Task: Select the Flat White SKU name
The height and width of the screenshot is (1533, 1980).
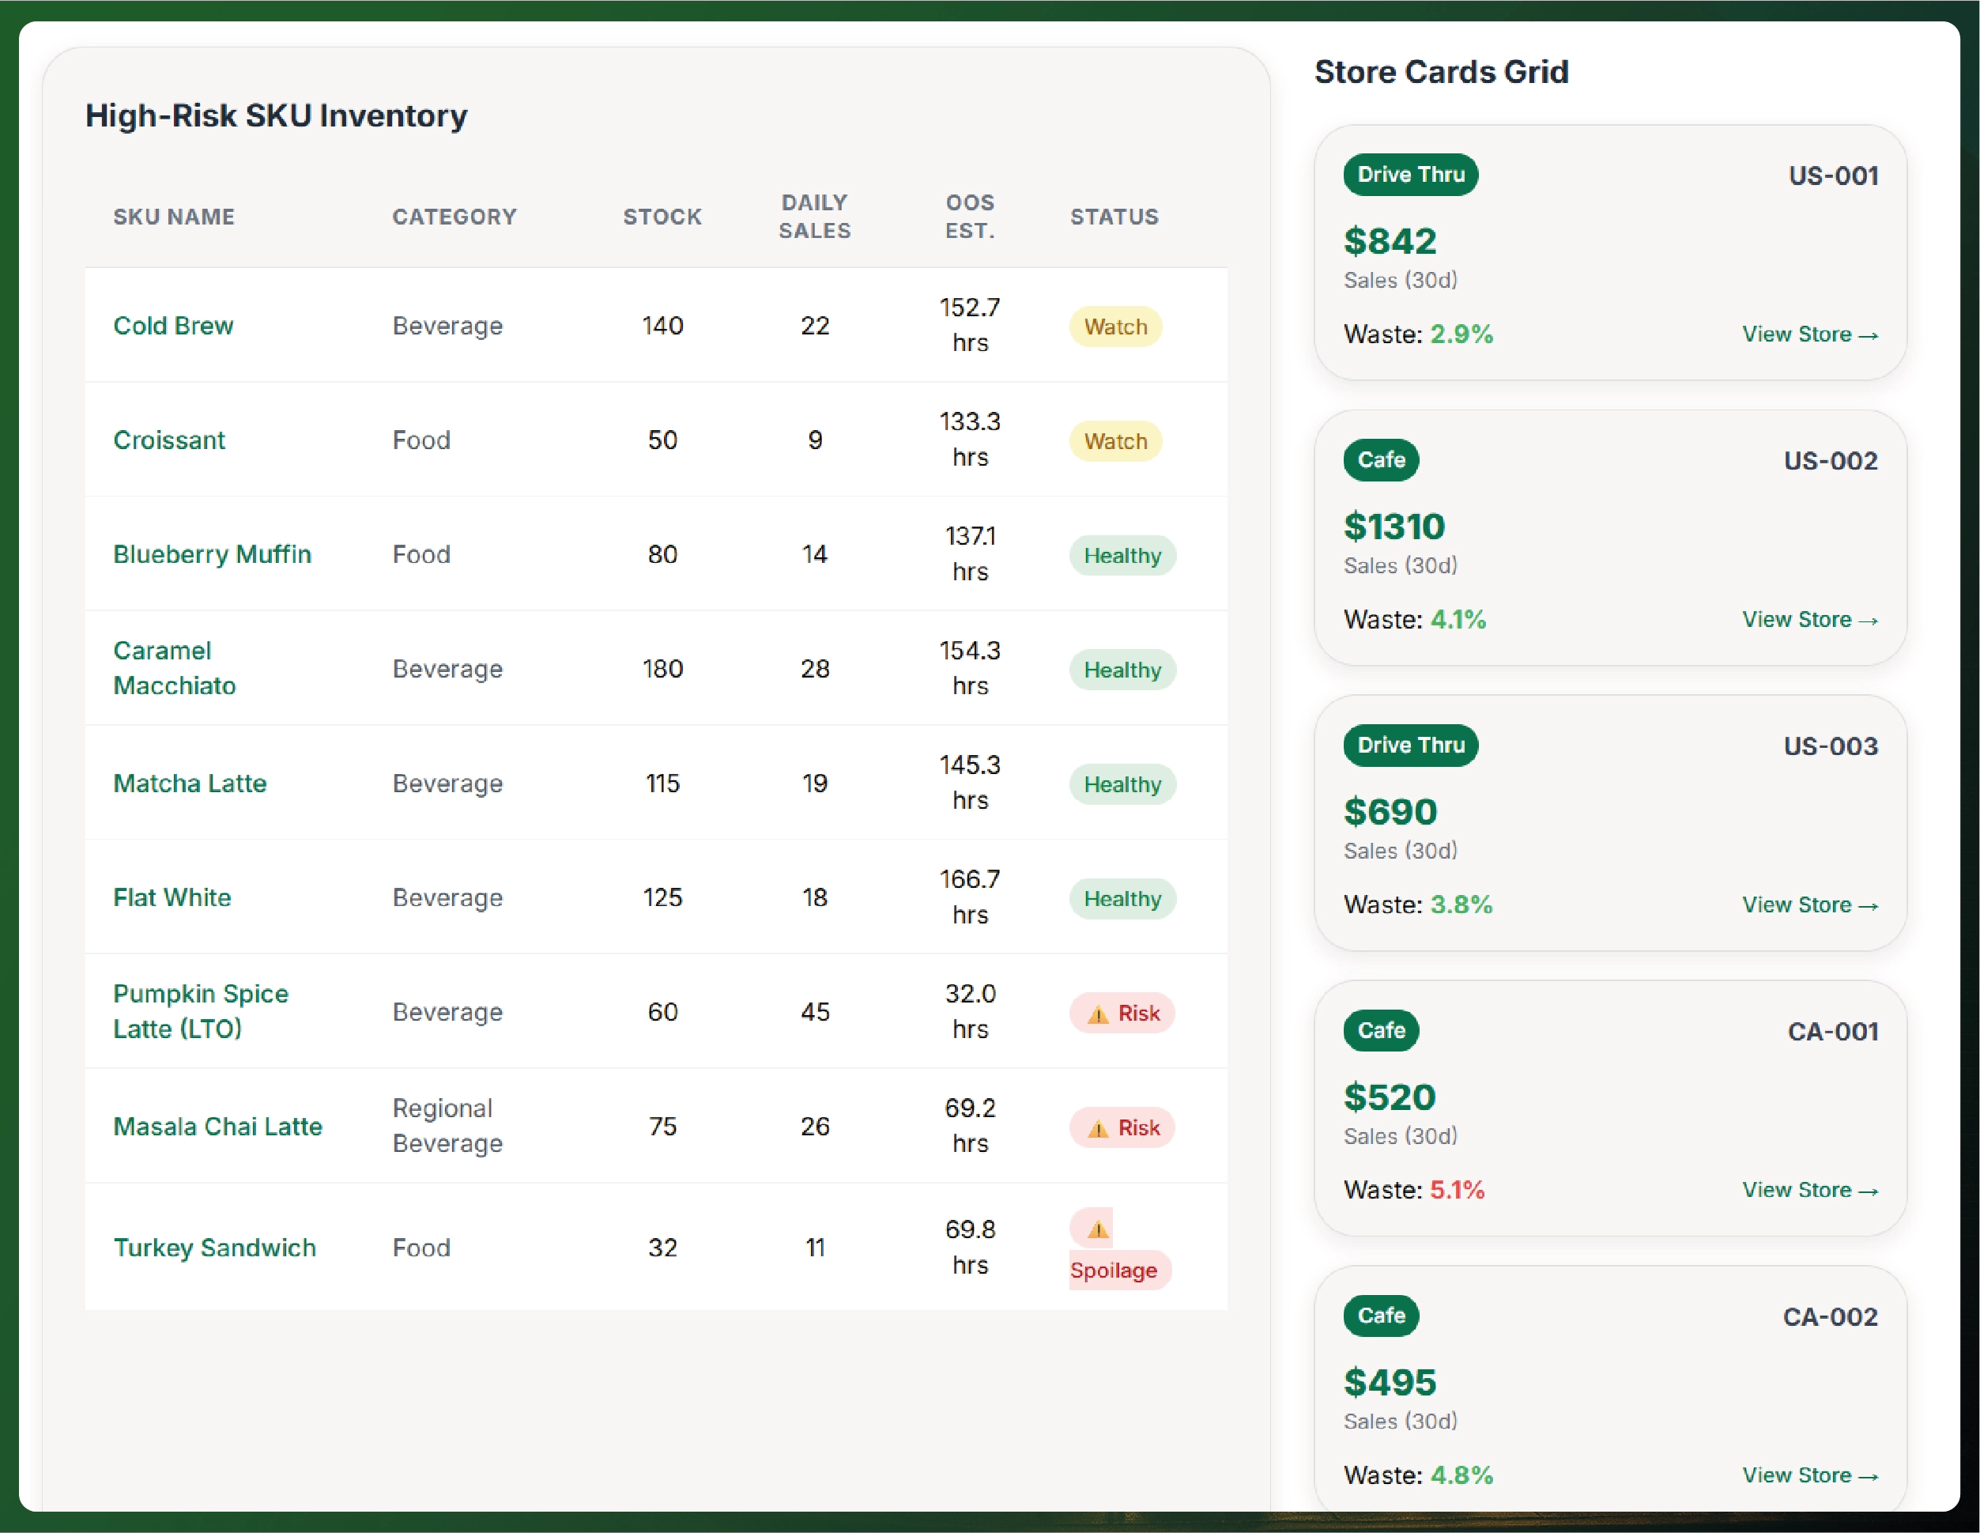Action: point(172,897)
